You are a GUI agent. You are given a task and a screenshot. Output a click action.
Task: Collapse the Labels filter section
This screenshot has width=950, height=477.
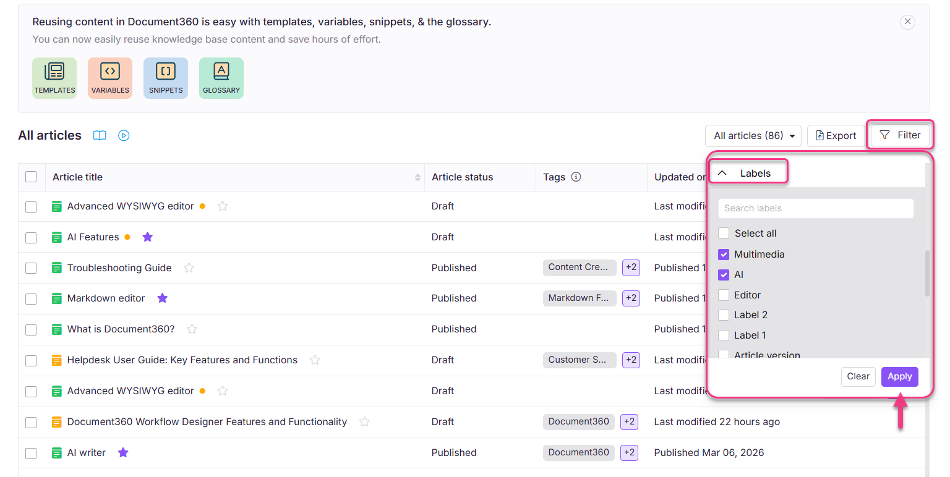(x=722, y=172)
